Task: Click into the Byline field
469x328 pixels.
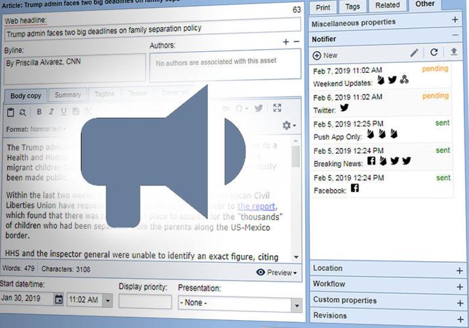Action: pyautogui.click(x=75, y=68)
